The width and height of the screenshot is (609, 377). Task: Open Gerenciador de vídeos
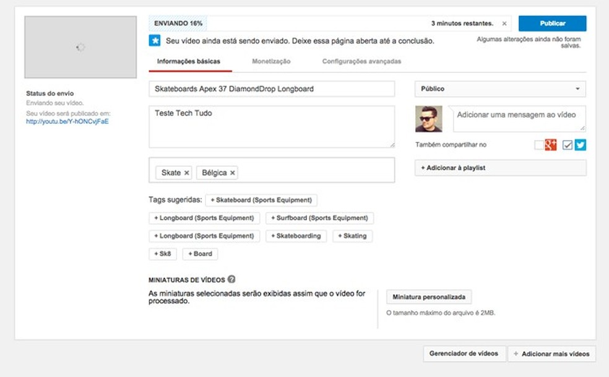(464, 353)
